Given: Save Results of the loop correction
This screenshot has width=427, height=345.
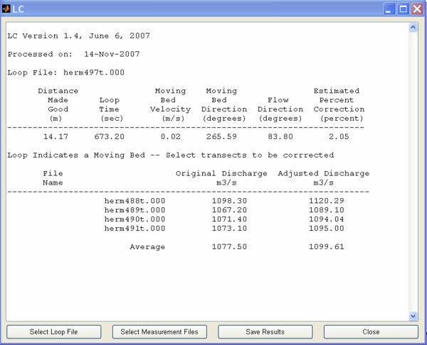Looking at the screenshot, I should pyautogui.click(x=265, y=332).
